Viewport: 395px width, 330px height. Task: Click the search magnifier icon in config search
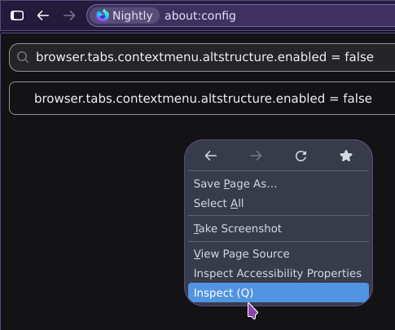(23, 57)
